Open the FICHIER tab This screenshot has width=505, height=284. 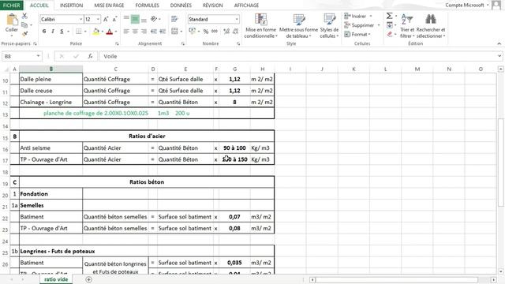pos(11,6)
